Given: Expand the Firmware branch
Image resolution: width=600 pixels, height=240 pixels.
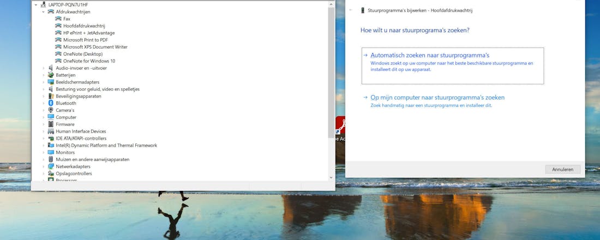Looking at the screenshot, I should tap(43, 124).
